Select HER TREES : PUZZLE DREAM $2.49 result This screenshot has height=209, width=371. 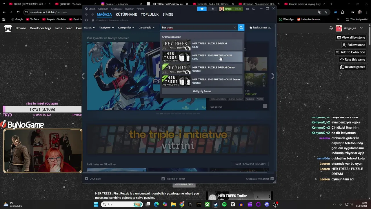click(202, 45)
